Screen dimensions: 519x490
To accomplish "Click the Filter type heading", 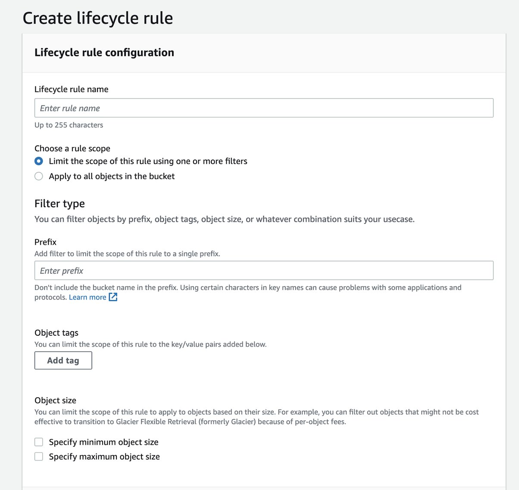I will 59,203.
